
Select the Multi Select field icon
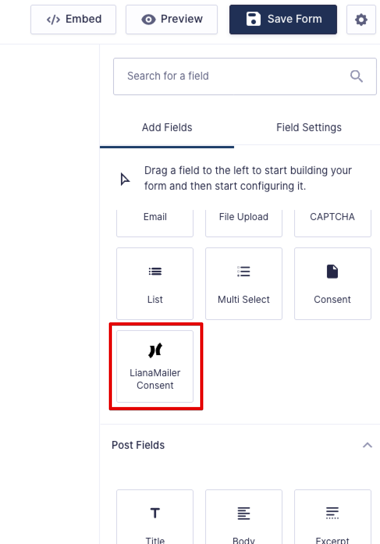coord(243,271)
